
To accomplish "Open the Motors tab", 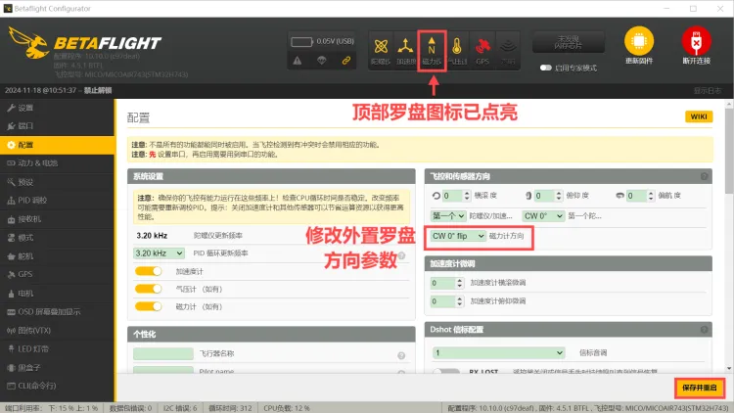I will click(x=57, y=294).
